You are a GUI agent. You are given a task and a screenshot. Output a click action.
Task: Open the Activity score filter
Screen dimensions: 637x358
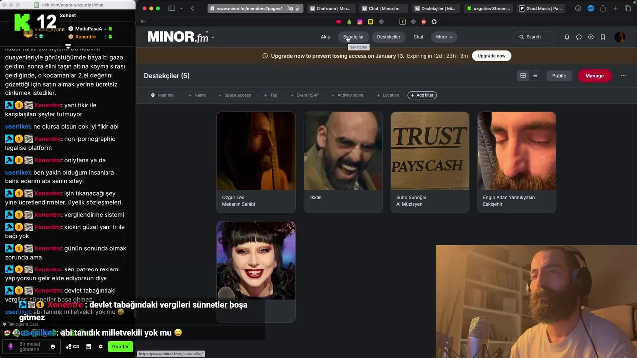point(347,95)
